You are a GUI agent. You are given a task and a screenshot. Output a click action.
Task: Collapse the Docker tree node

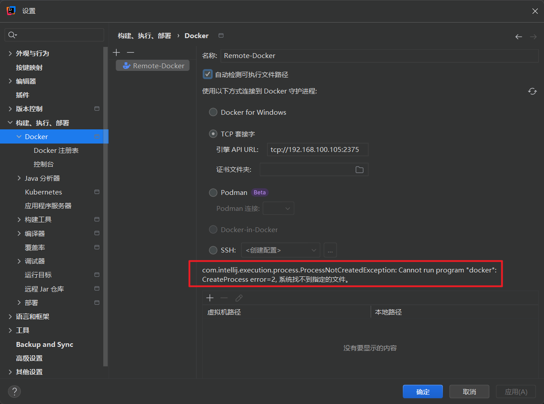(19, 136)
